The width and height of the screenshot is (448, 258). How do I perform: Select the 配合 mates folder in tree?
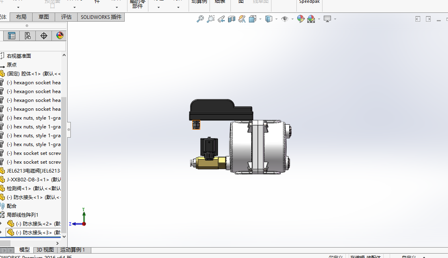click(12, 206)
